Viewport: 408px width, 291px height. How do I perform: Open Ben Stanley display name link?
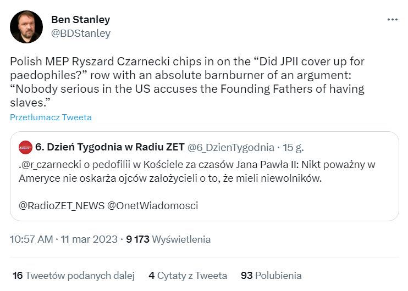(x=80, y=19)
